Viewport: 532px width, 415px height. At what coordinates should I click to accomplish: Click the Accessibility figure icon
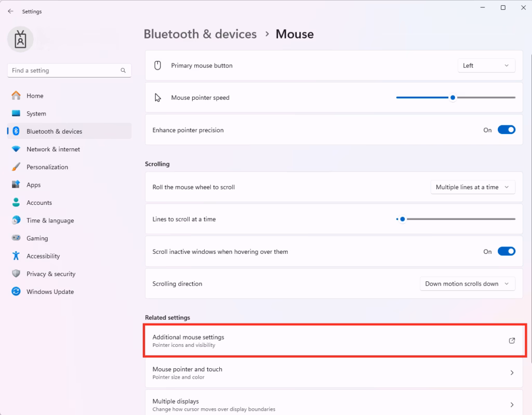click(16, 256)
